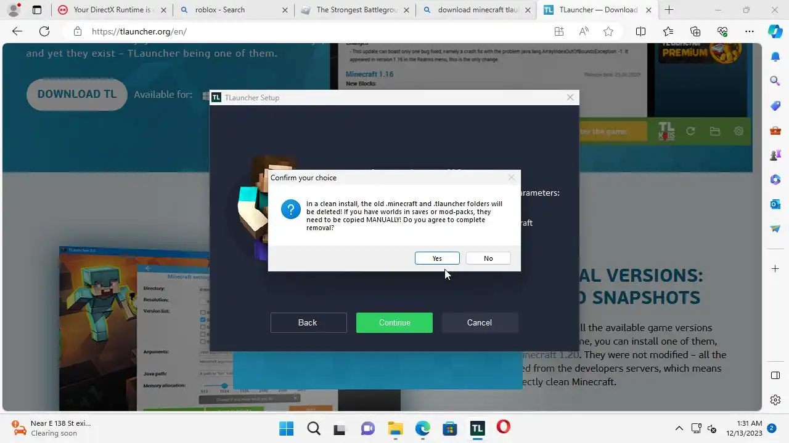This screenshot has height=443, width=789.
Task: Switch to download minecraft tlauncher search tab
Action: pos(477,10)
